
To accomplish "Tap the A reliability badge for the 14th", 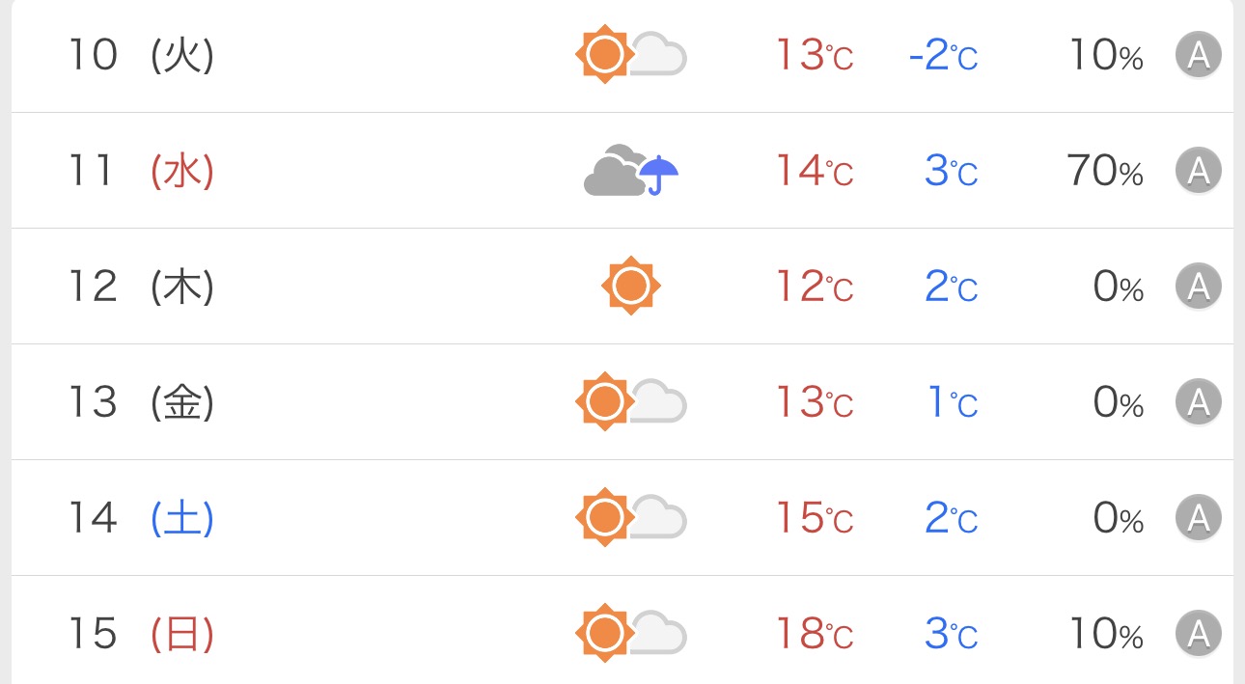I will click(1199, 517).
